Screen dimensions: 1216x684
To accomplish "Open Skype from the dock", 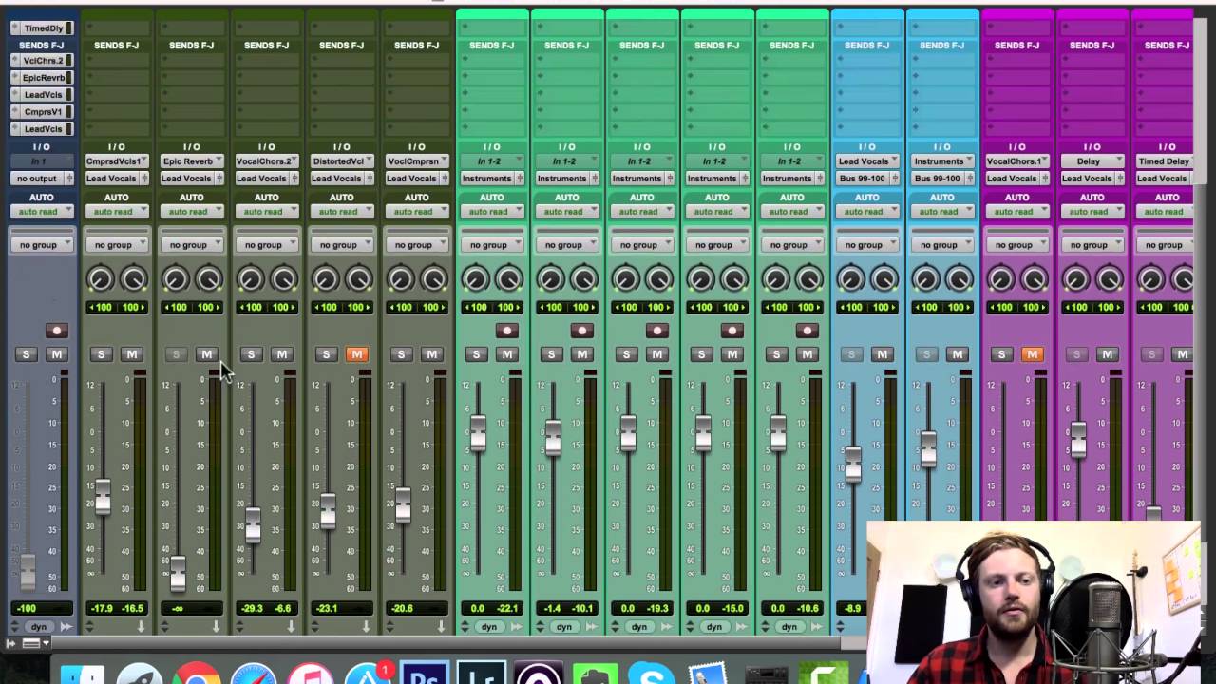I will click(x=652, y=674).
